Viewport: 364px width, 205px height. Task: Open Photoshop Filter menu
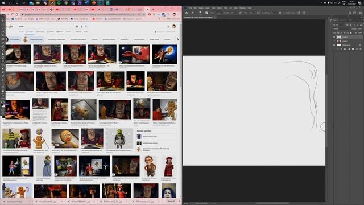(x=226, y=8)
